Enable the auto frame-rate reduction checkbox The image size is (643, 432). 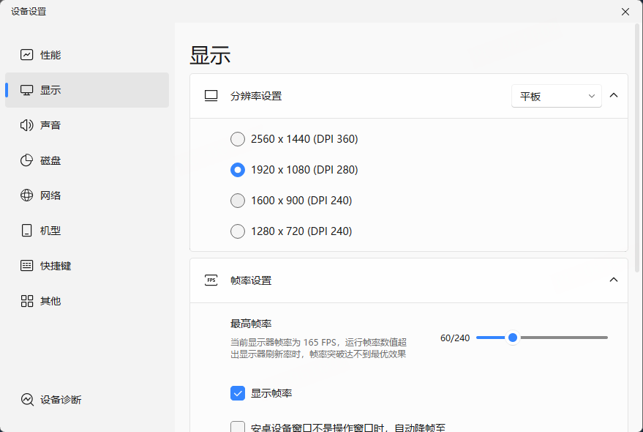click(x=237, y=426)
